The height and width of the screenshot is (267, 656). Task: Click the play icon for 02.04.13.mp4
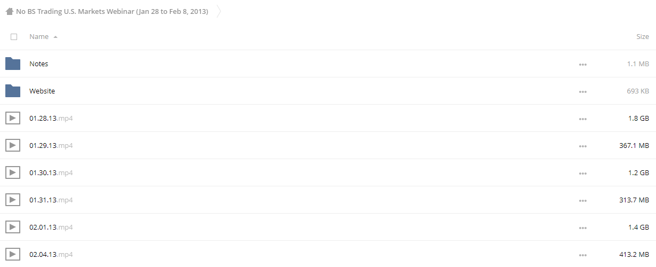pyautogui.click(x=13, y=254)
